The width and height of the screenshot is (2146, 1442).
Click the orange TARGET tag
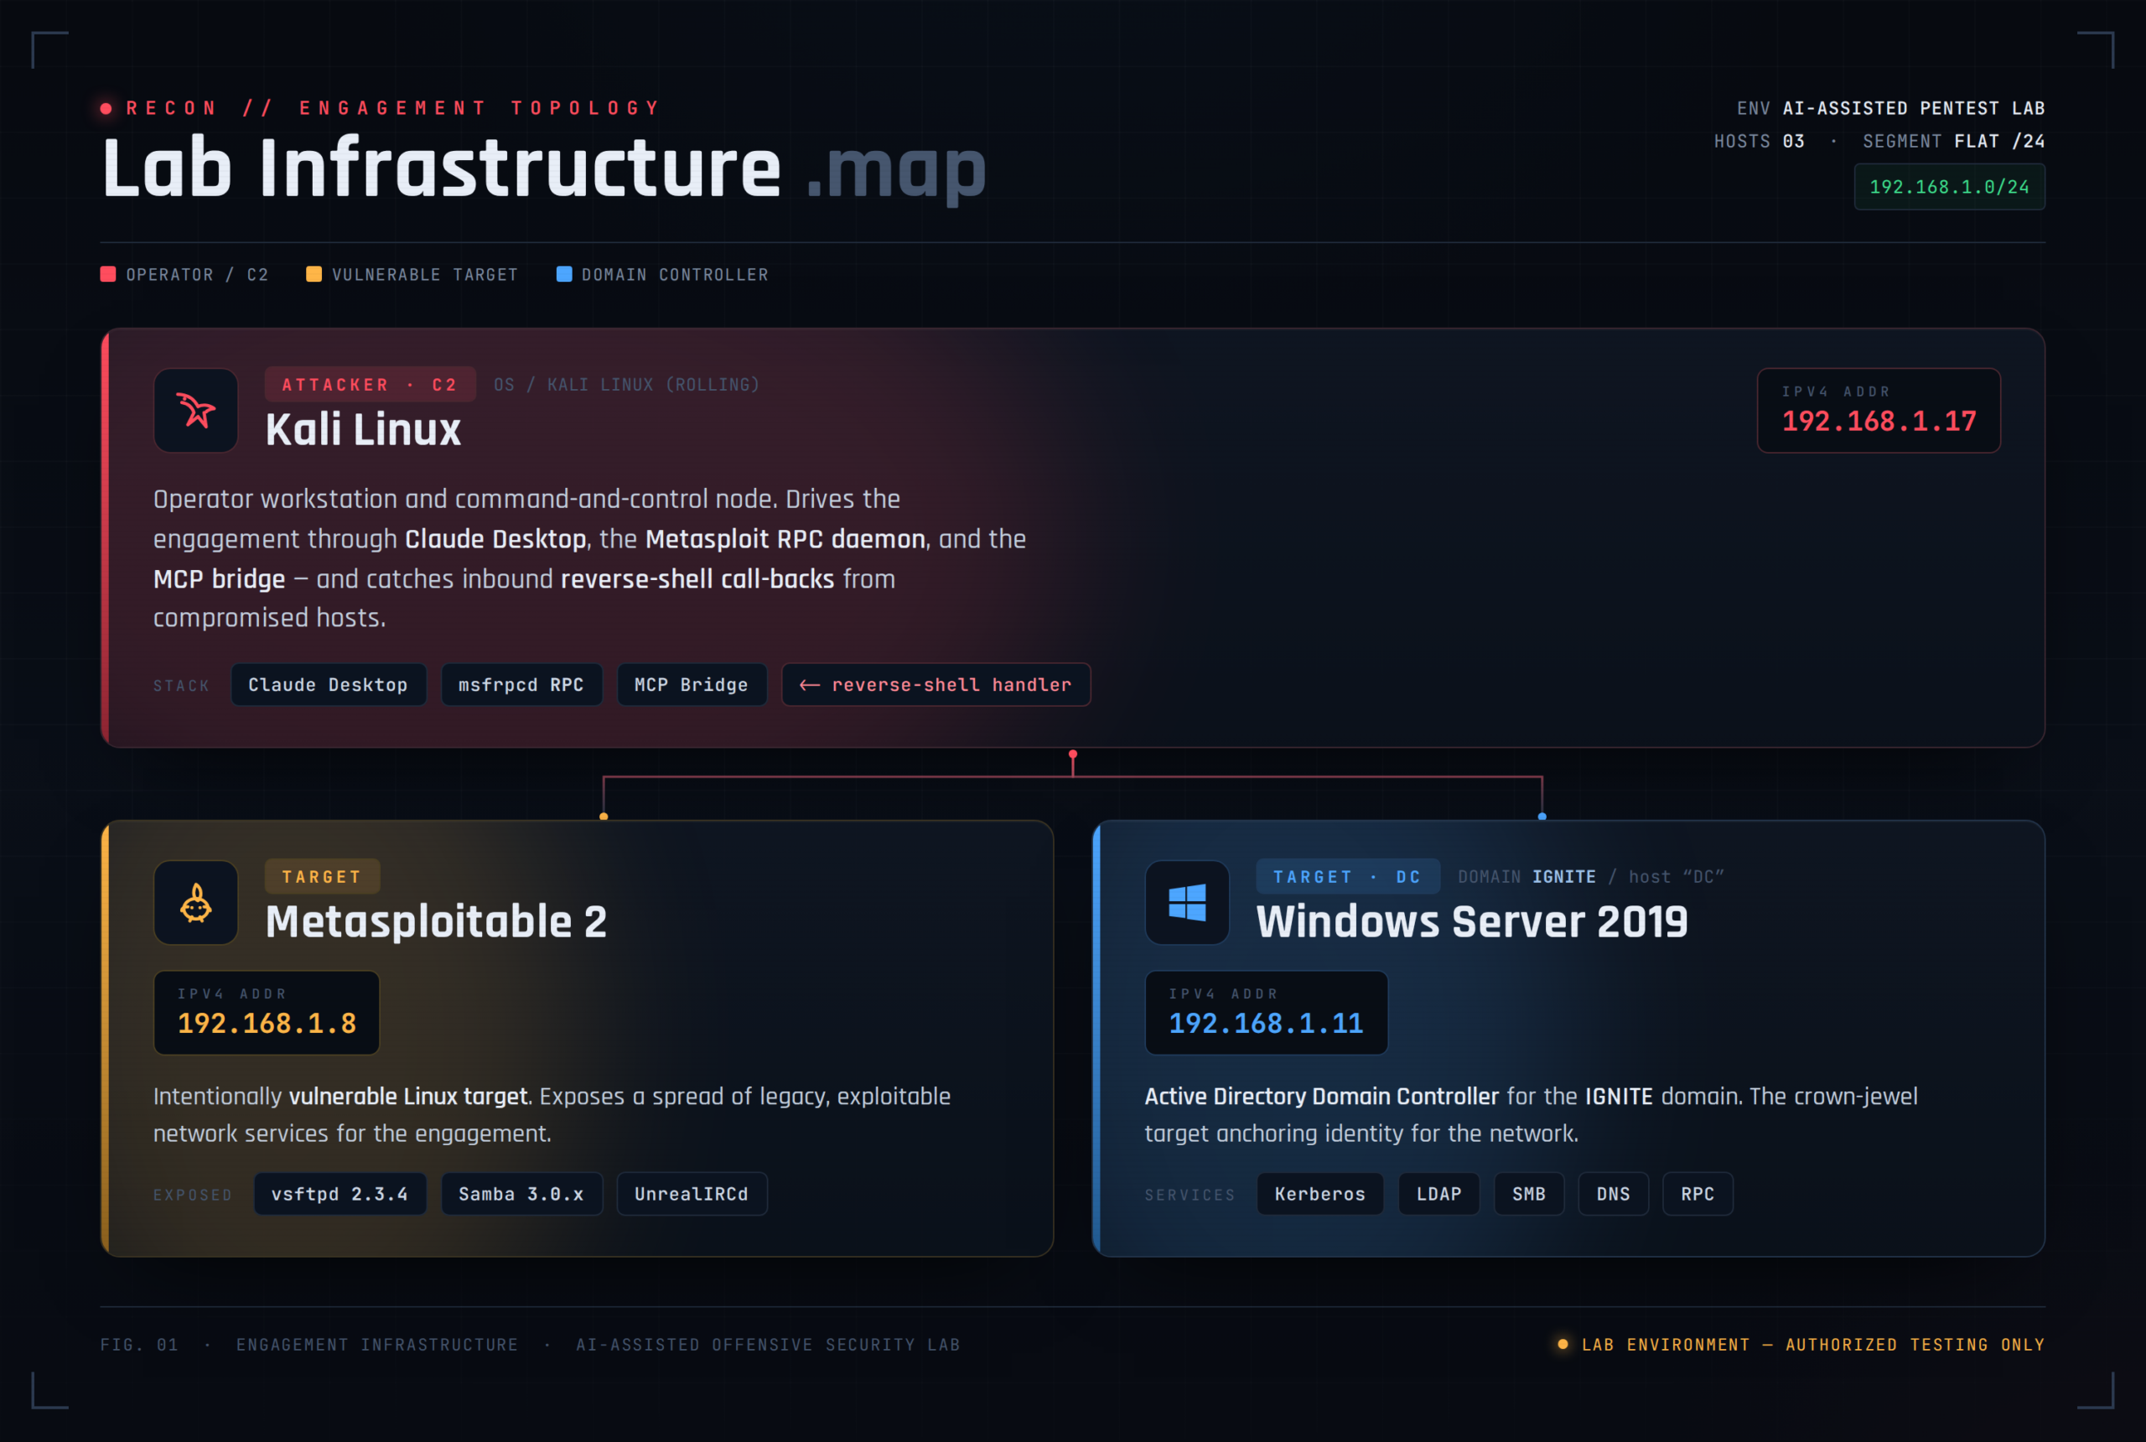[322, 876]
